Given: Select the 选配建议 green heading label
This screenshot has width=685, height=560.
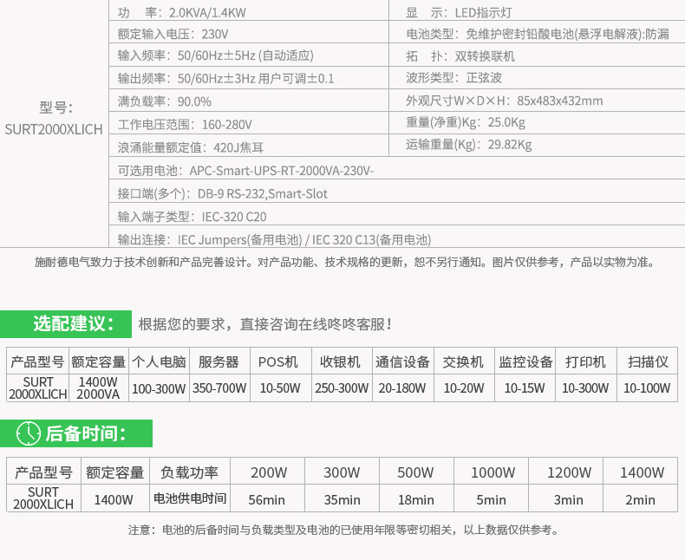Looking at the screenshot, I should (x=74, y=324).
